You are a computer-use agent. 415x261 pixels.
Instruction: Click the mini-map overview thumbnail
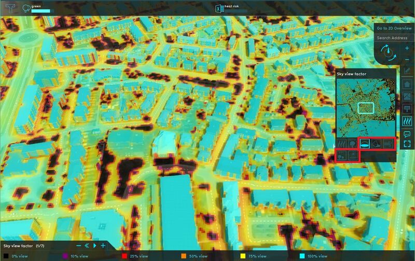(x=366, y=107)
